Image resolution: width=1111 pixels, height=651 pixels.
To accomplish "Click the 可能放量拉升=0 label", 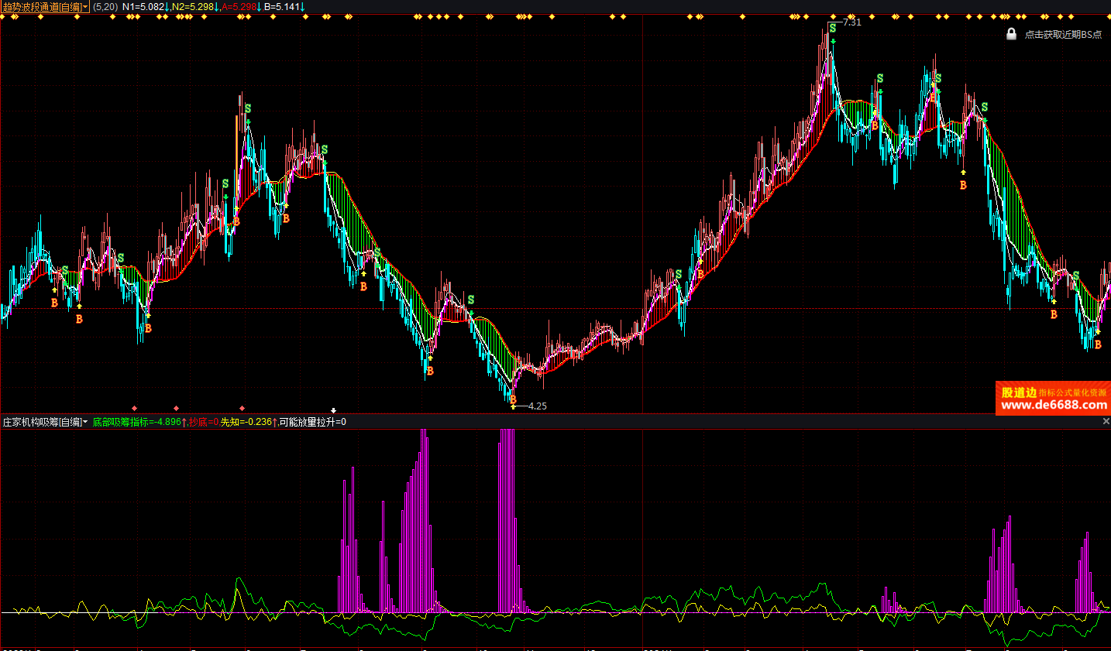I will point(313,422).
